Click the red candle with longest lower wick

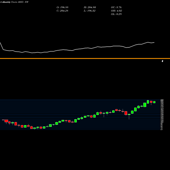151,102
